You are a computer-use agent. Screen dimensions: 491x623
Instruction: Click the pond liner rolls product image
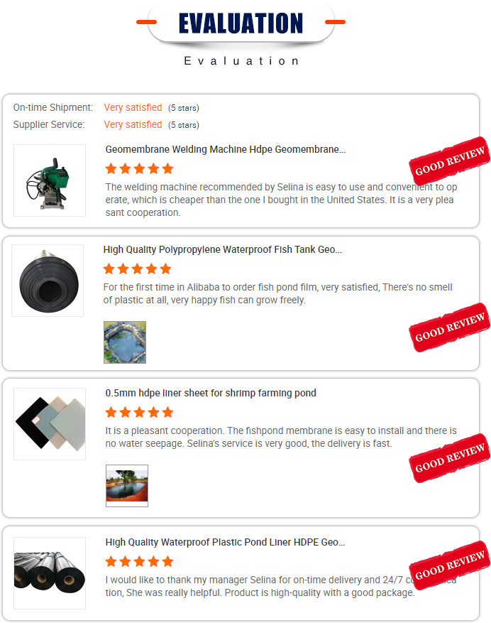(x=50, y=573)
